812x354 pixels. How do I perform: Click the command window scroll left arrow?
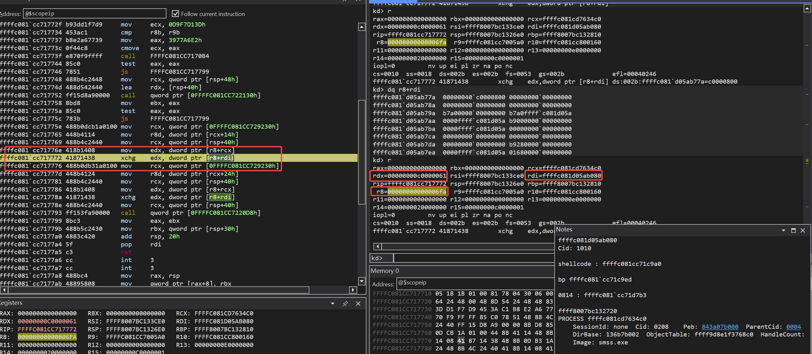click(378, 246)
